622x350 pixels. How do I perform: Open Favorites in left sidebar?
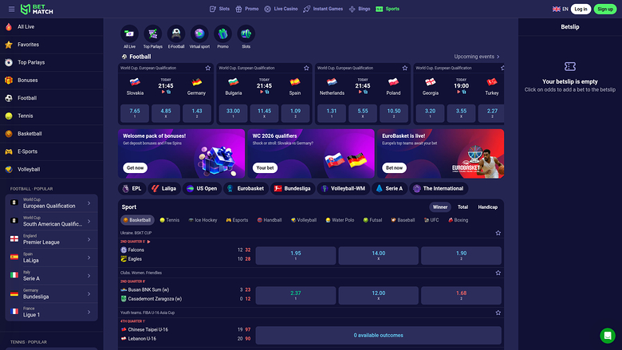coord(52,45)
